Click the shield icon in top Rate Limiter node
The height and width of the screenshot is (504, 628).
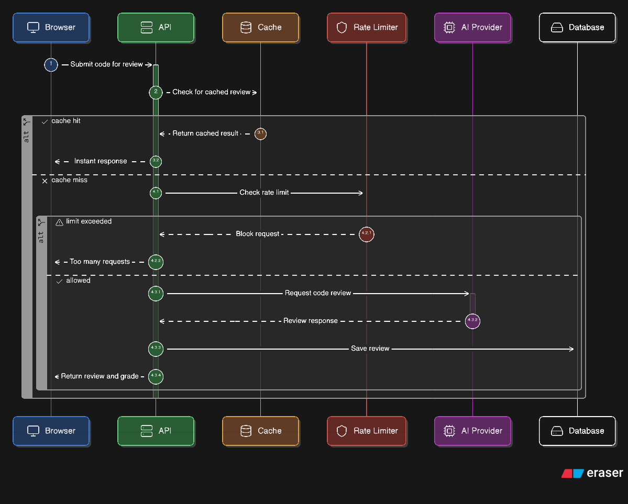click(341, 28)
